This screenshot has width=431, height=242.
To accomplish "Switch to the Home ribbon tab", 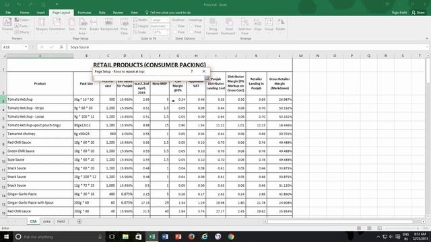I will pos(24,13).
